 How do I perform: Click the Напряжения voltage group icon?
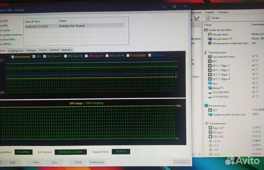(206, 123)
